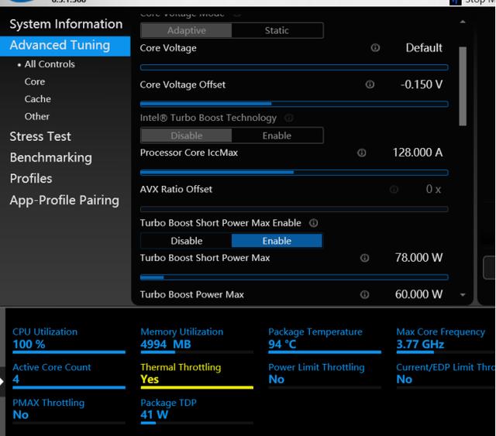This screenshot has height=436, width=496.
Task: Open AVX Ratio Offset info icon
Action: pos(394,190)
